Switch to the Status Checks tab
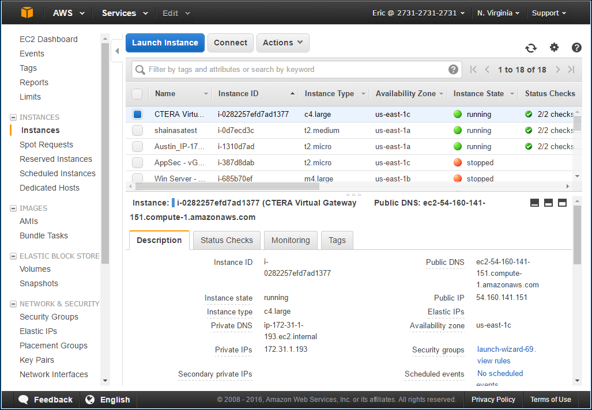 227,240
